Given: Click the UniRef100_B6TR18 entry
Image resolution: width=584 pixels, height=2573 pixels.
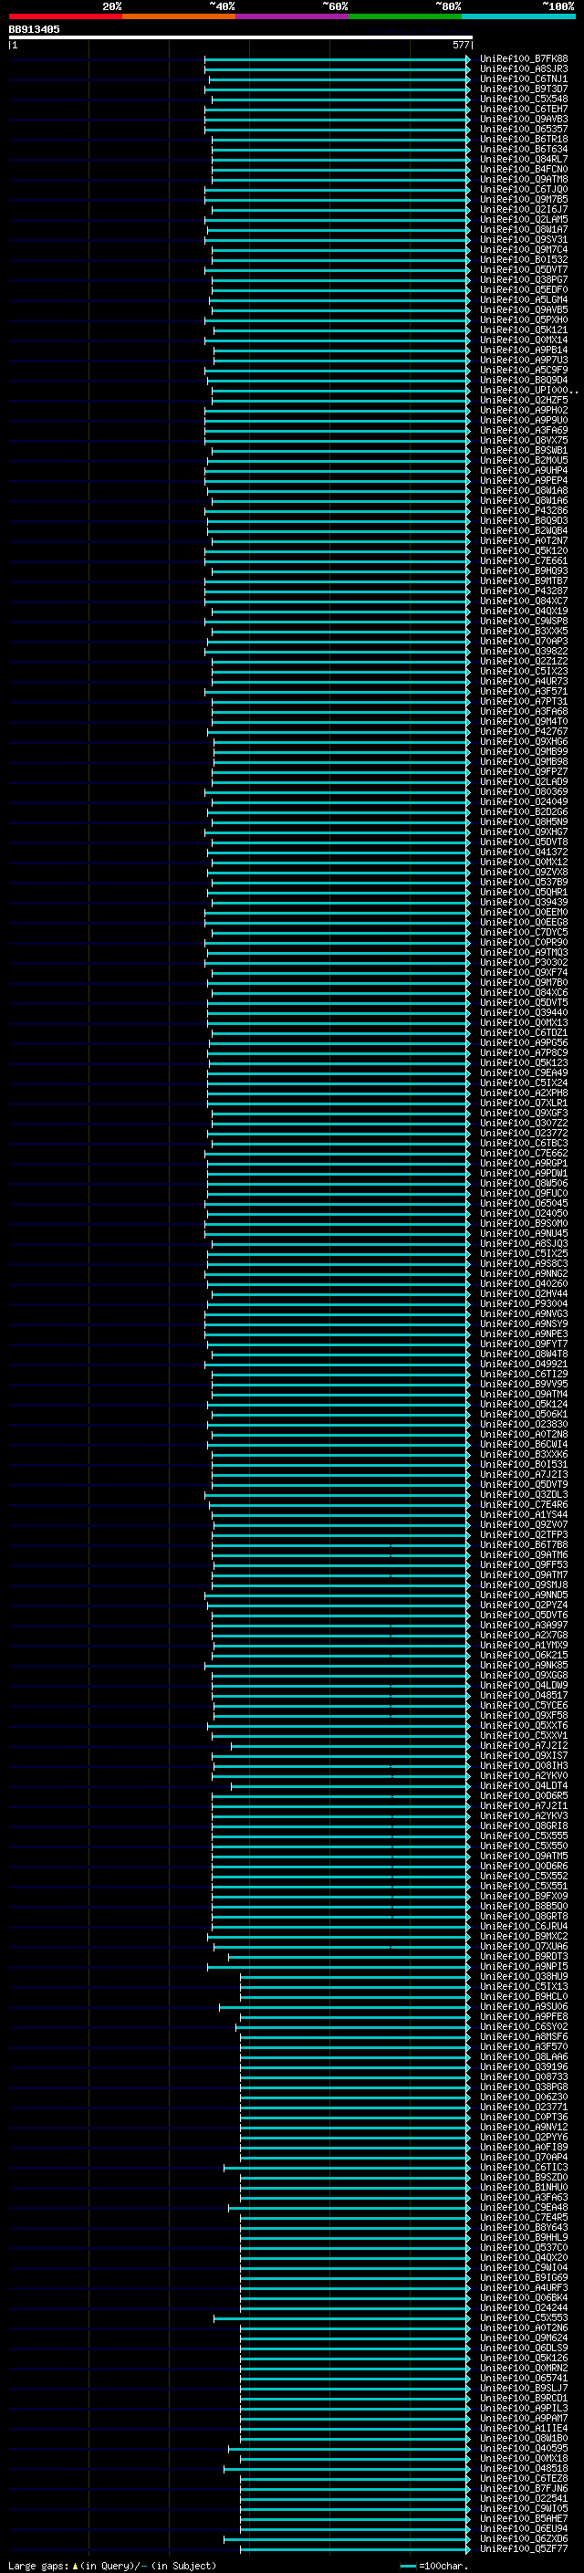Looking at the screenshot, I should tap(523, 139).
